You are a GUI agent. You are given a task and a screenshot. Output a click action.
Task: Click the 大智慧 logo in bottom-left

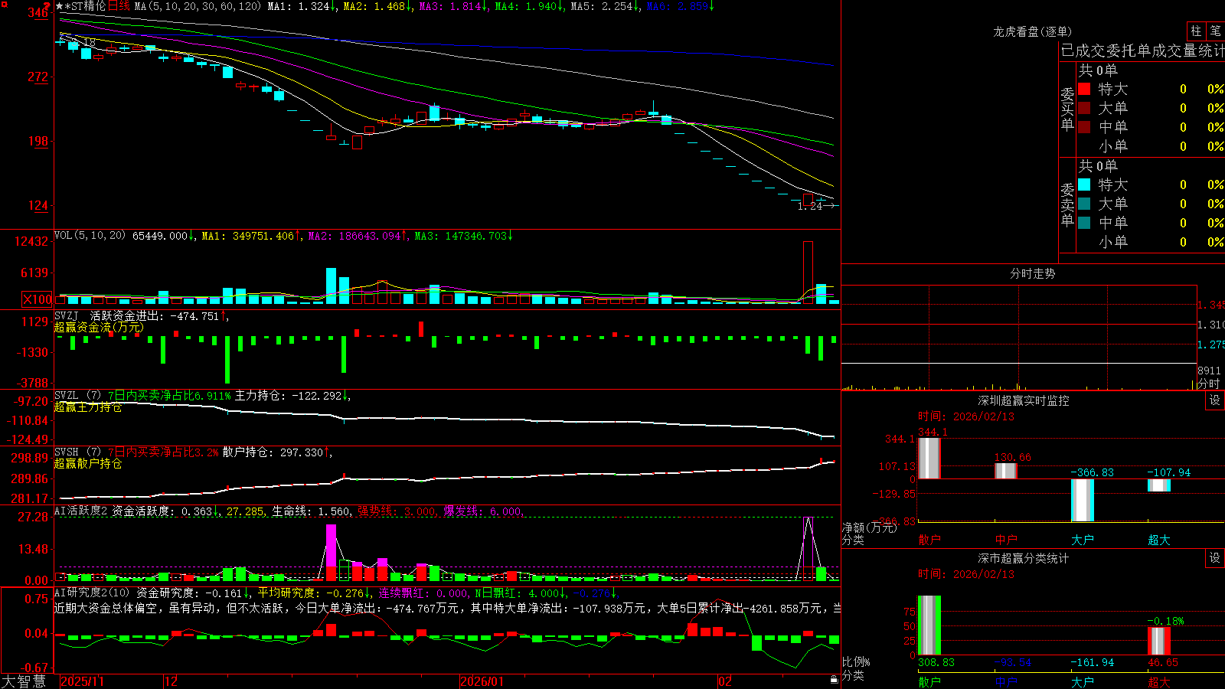tap(24, 681)
